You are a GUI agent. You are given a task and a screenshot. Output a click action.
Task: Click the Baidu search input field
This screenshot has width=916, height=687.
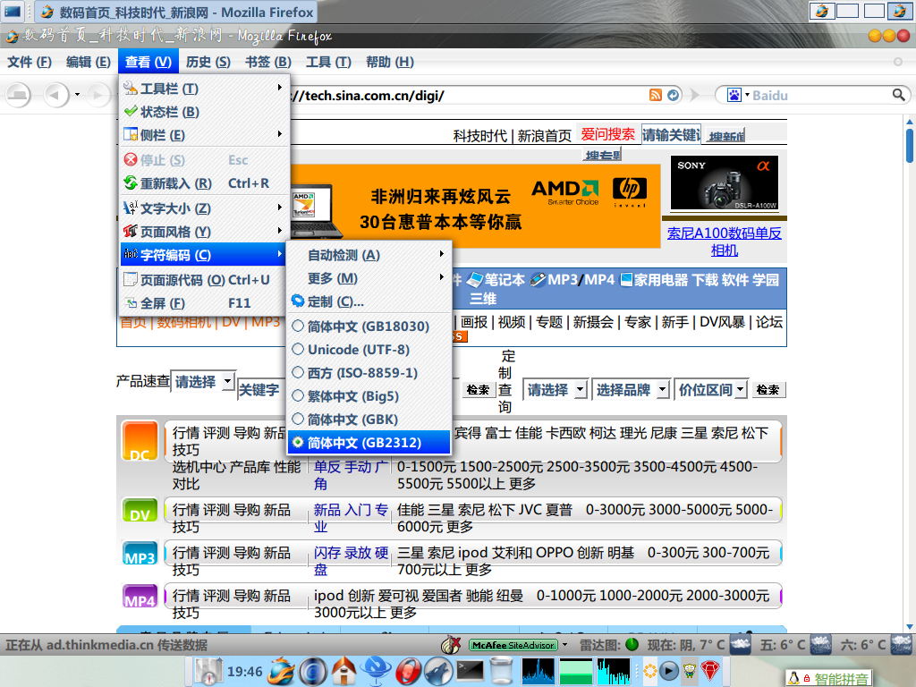pos(821,95)
